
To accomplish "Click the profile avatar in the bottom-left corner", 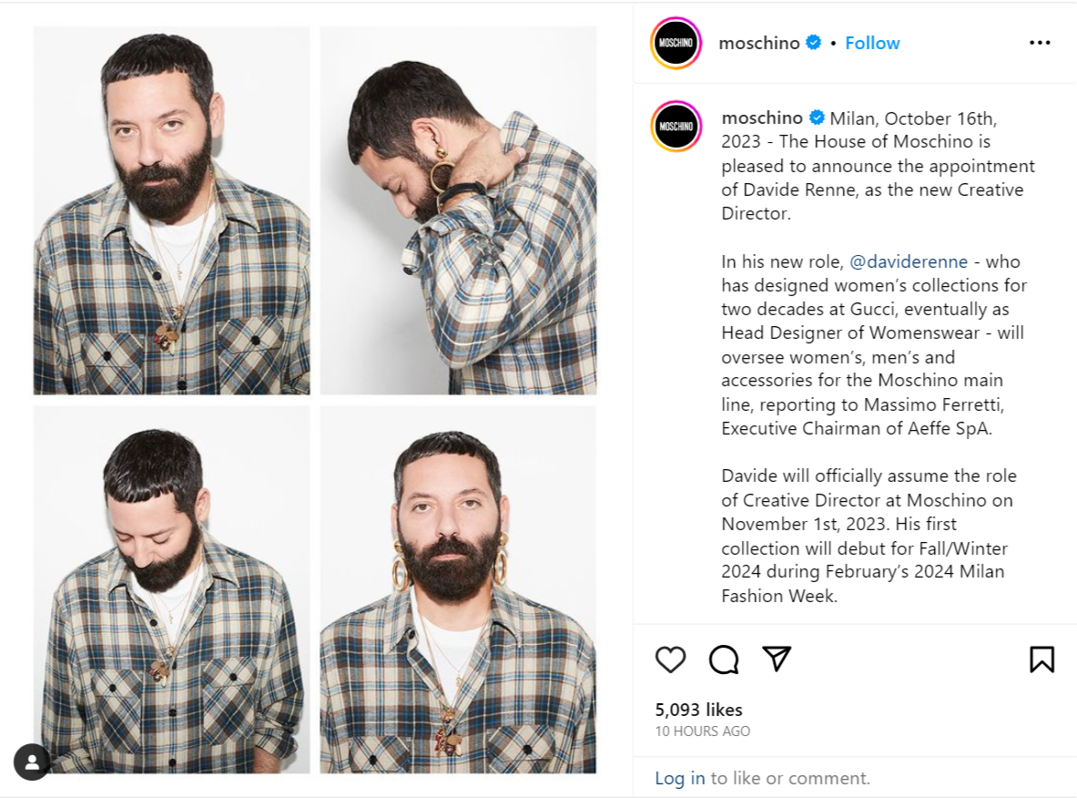I will coord(33,762).
